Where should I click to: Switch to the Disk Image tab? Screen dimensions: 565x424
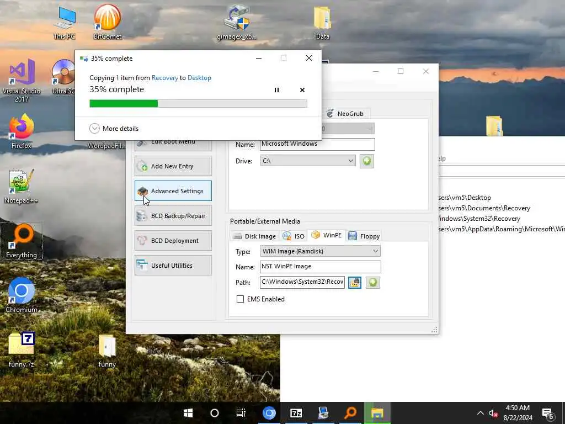(254, 236)
